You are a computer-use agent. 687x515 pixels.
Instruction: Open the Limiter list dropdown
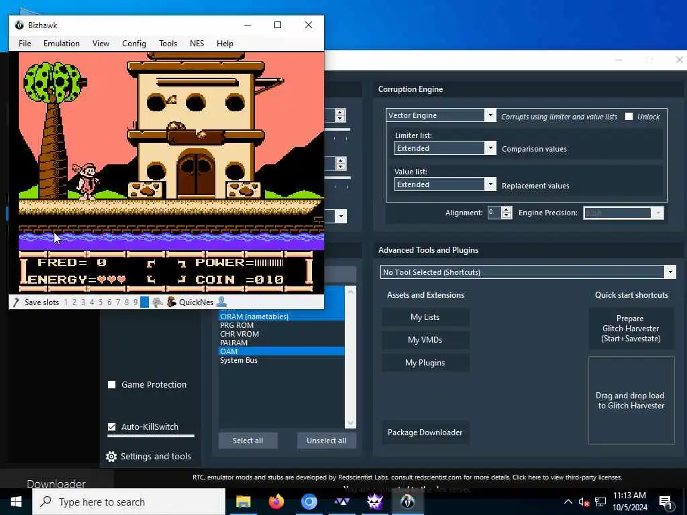point(490,148)
